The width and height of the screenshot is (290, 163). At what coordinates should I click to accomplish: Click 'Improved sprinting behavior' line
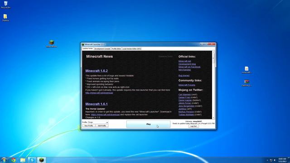coord(99,84)
